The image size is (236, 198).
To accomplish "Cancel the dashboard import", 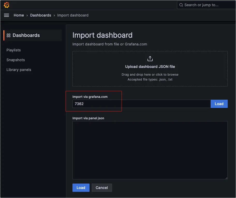I will click(x=102, y=188).
